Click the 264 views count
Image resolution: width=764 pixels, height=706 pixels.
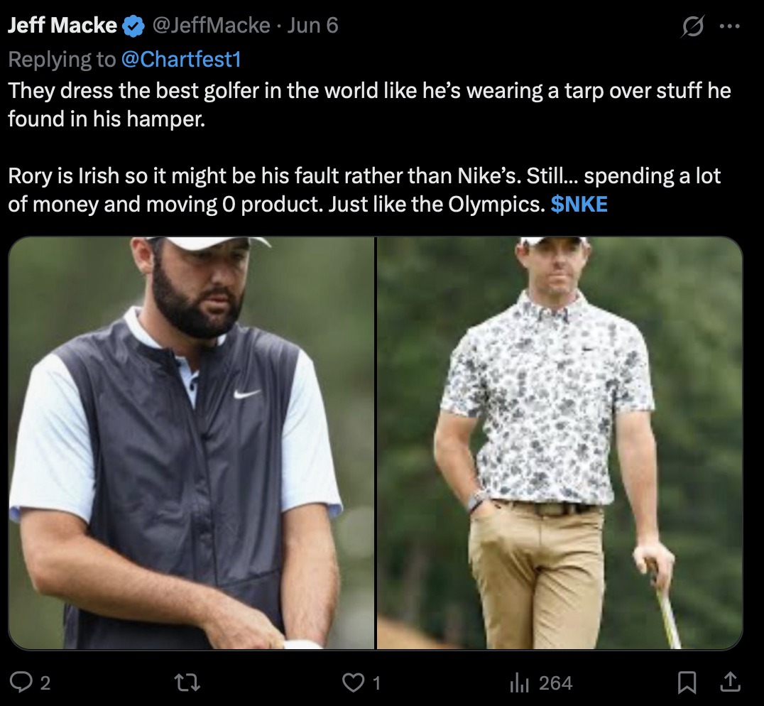[555, 683]
